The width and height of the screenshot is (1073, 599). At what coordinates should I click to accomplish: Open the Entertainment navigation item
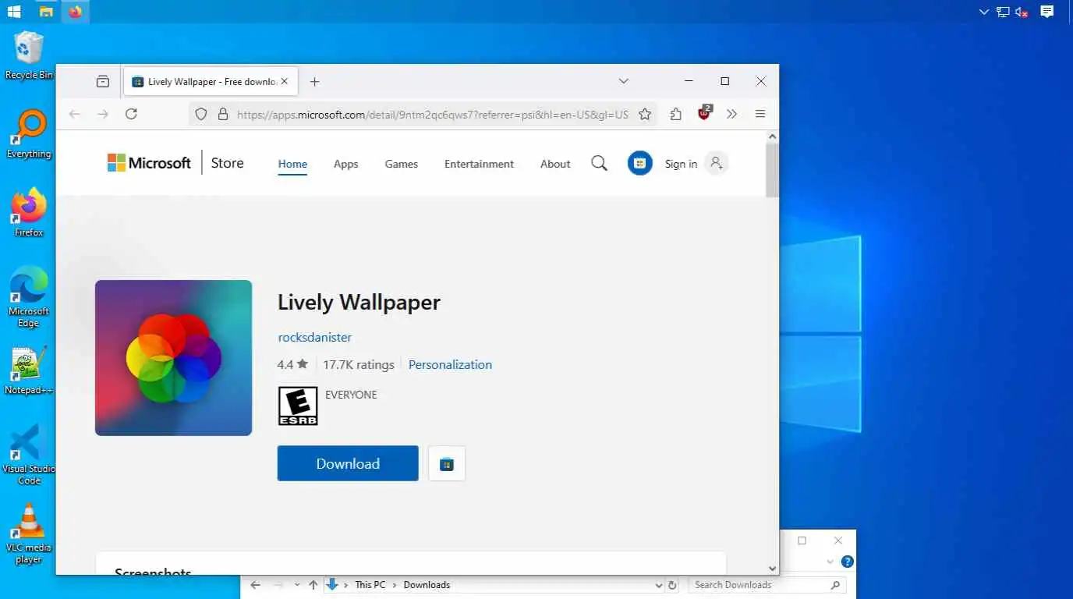pos(479,164)
